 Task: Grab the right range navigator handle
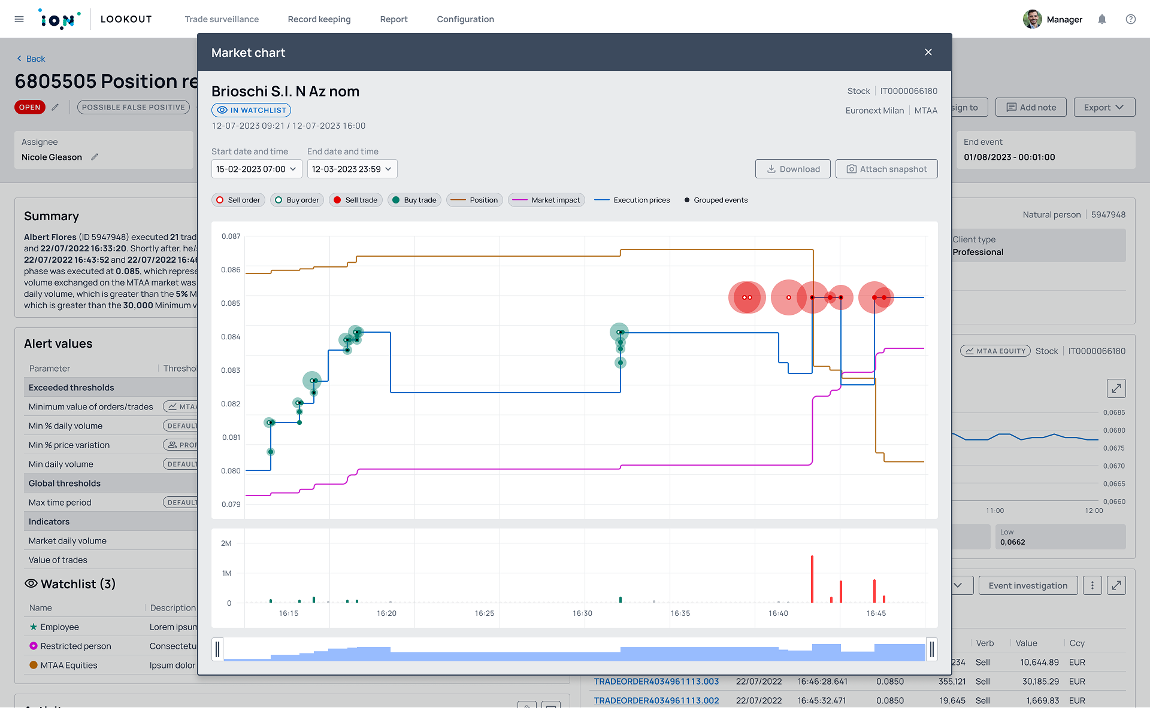pyautogui.click(x=931, y=649)
